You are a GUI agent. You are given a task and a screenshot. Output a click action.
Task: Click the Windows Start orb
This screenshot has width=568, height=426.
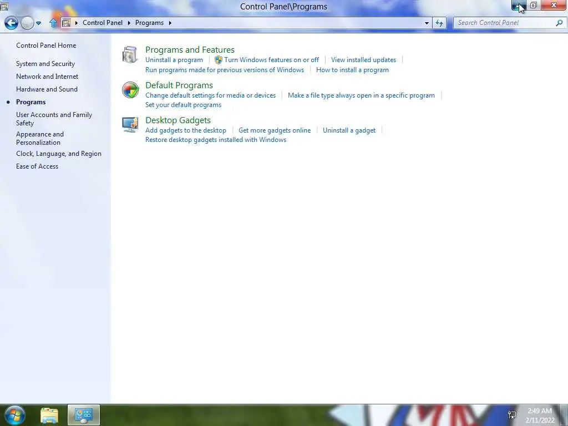[15, 415]
